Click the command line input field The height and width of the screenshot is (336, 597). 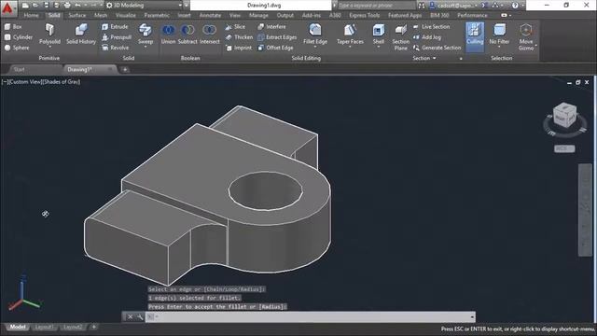pyautogui.click(x=310, y=317)
